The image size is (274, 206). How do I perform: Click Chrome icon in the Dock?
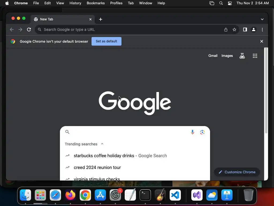(85, 195)
